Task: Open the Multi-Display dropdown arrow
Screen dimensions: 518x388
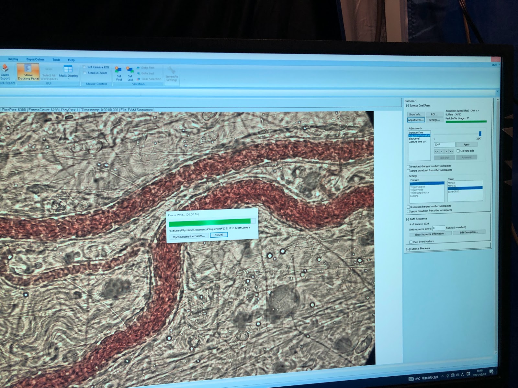Action: (x=68, y=79)
